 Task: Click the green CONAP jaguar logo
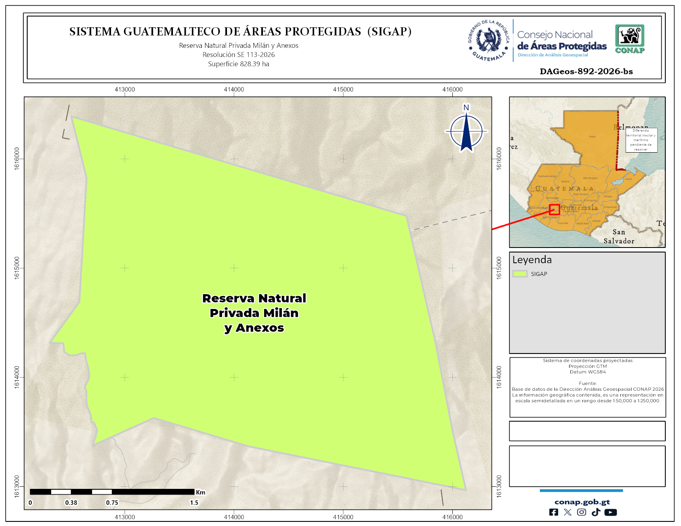point(630,39)
